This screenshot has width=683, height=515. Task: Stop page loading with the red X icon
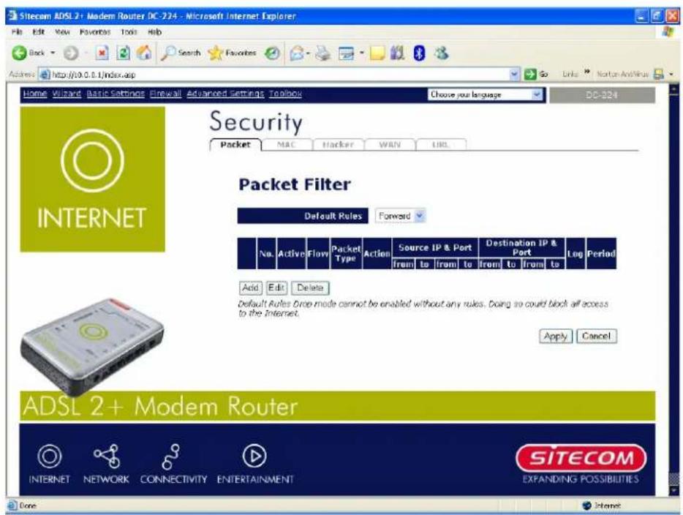coord(102,53)
